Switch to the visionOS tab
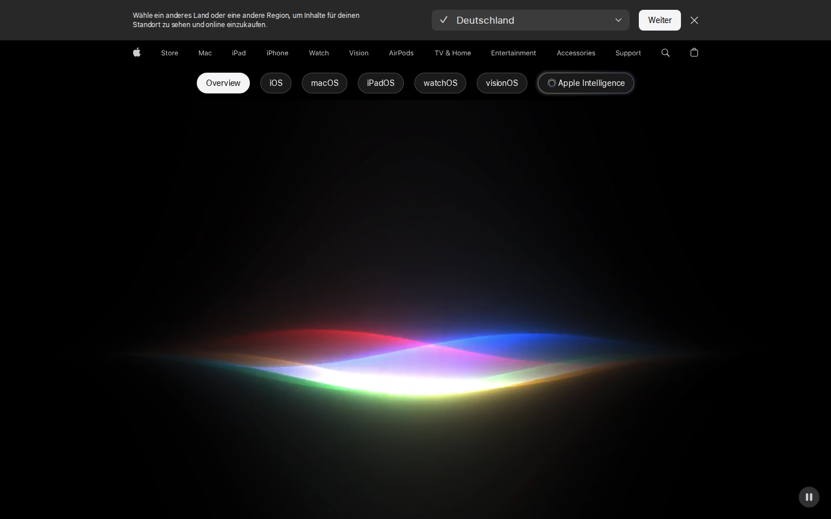The height and width of the screenshot is (519, 831). tap(502, 83)
